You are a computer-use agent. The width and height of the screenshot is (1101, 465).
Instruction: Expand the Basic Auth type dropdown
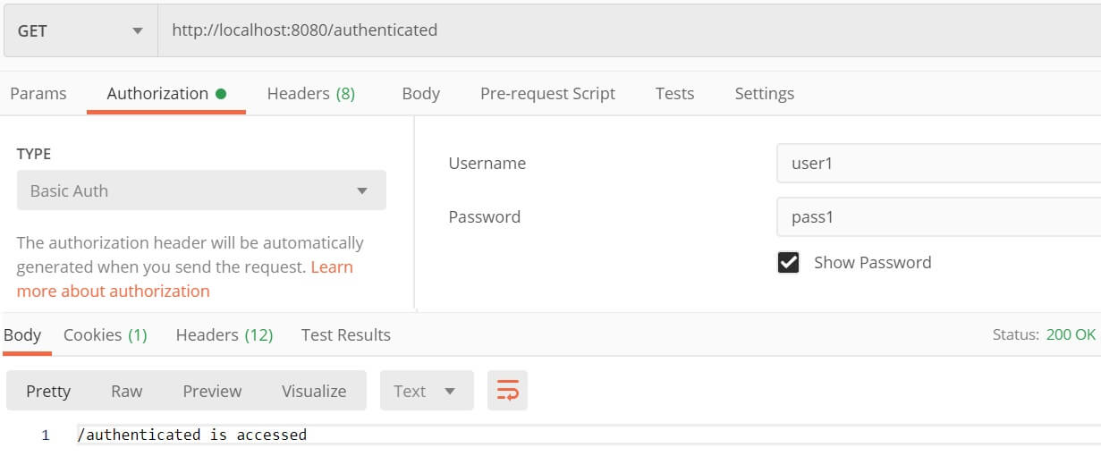201,190
